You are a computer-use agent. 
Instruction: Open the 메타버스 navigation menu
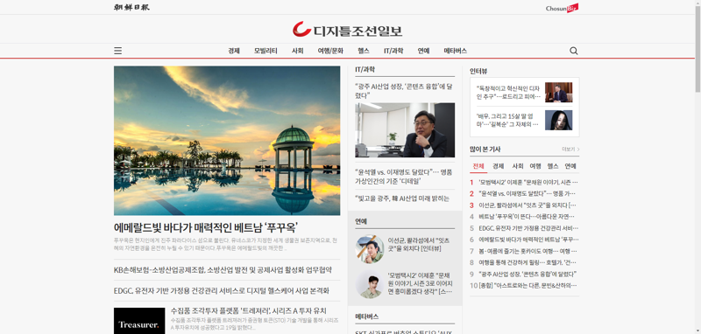pyautogui.click(x=455, y=51)
